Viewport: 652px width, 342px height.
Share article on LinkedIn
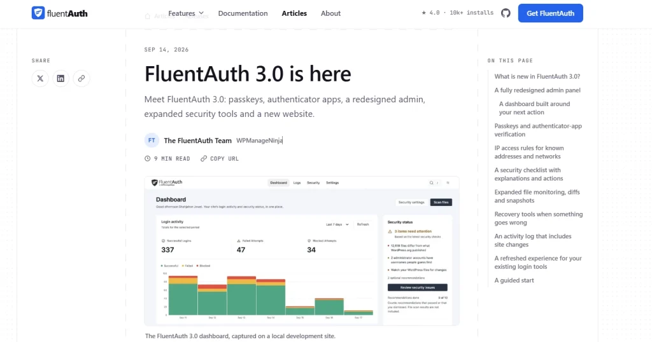pos(60,78)
